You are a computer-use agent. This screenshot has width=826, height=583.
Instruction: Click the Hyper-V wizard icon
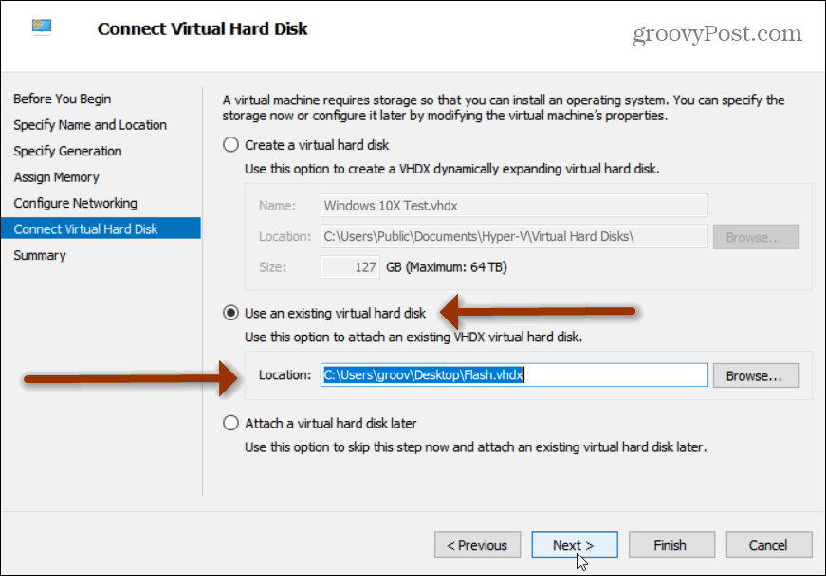point(41,27)
